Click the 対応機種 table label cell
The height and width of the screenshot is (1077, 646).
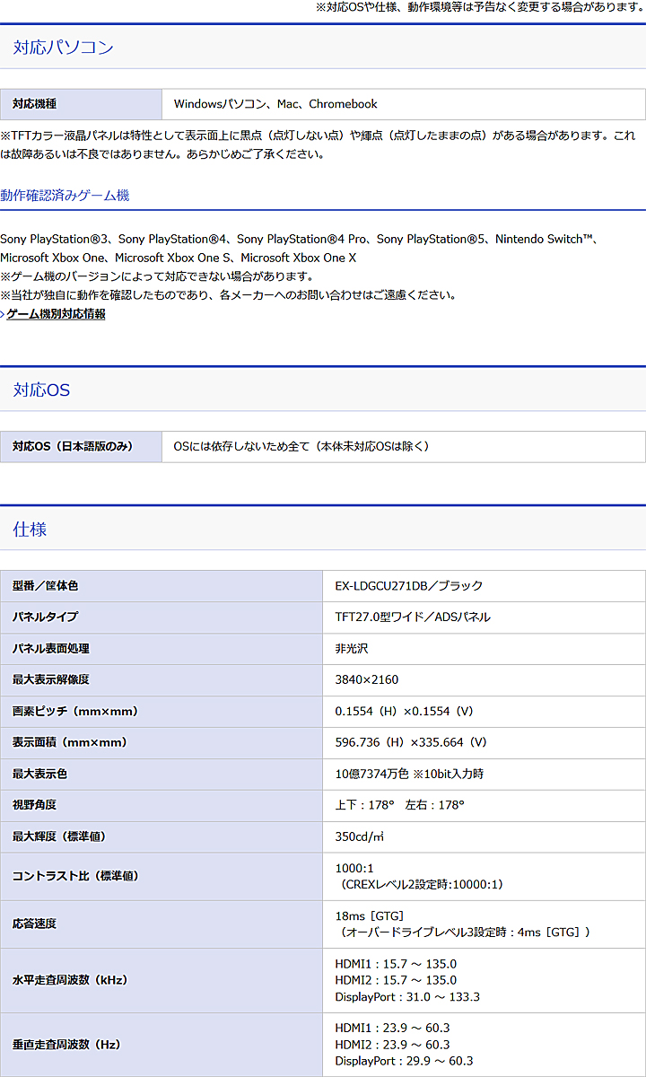click(x=81, y=104)
